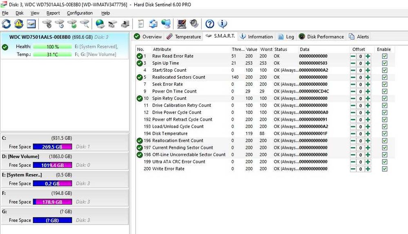Click the green health check icon for WDC disk
Image resolution: width=408 pixels, height=234 pixels.
tap(5, 47)
